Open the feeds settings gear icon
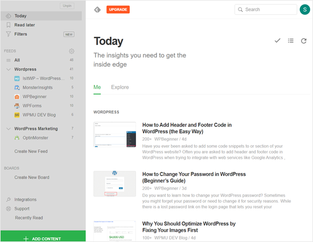313x242 pixels. point(72,51)
